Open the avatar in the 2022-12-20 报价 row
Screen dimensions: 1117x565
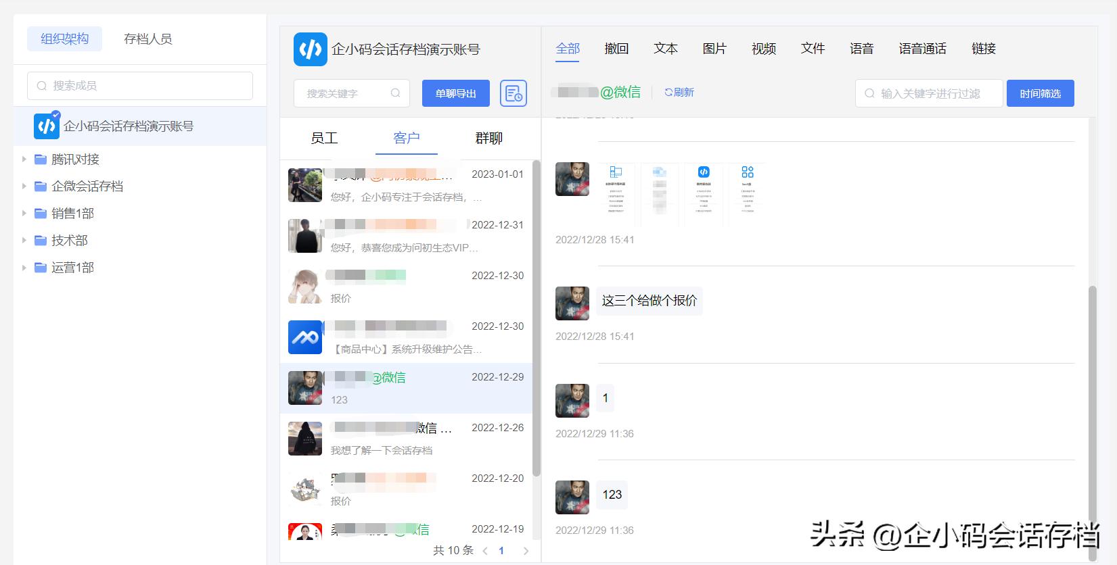pyautogui.click(x=305, y=489)
